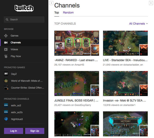Image resolution: width=154 pixels, height=138 pixels.
Task: Open 'JUNGLE FINAL BOSS VEIGAR' title
Action: (x=76, y=101)
